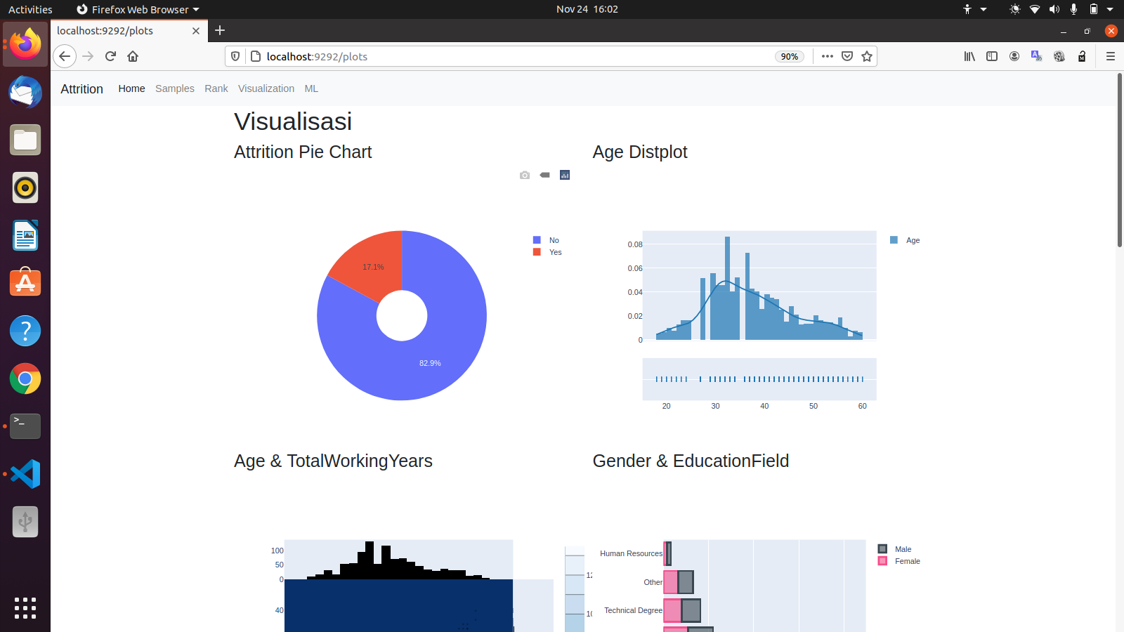
Task: Download plot as PNG camera icon
Action: pyautogui.click(x=525, y=175)
